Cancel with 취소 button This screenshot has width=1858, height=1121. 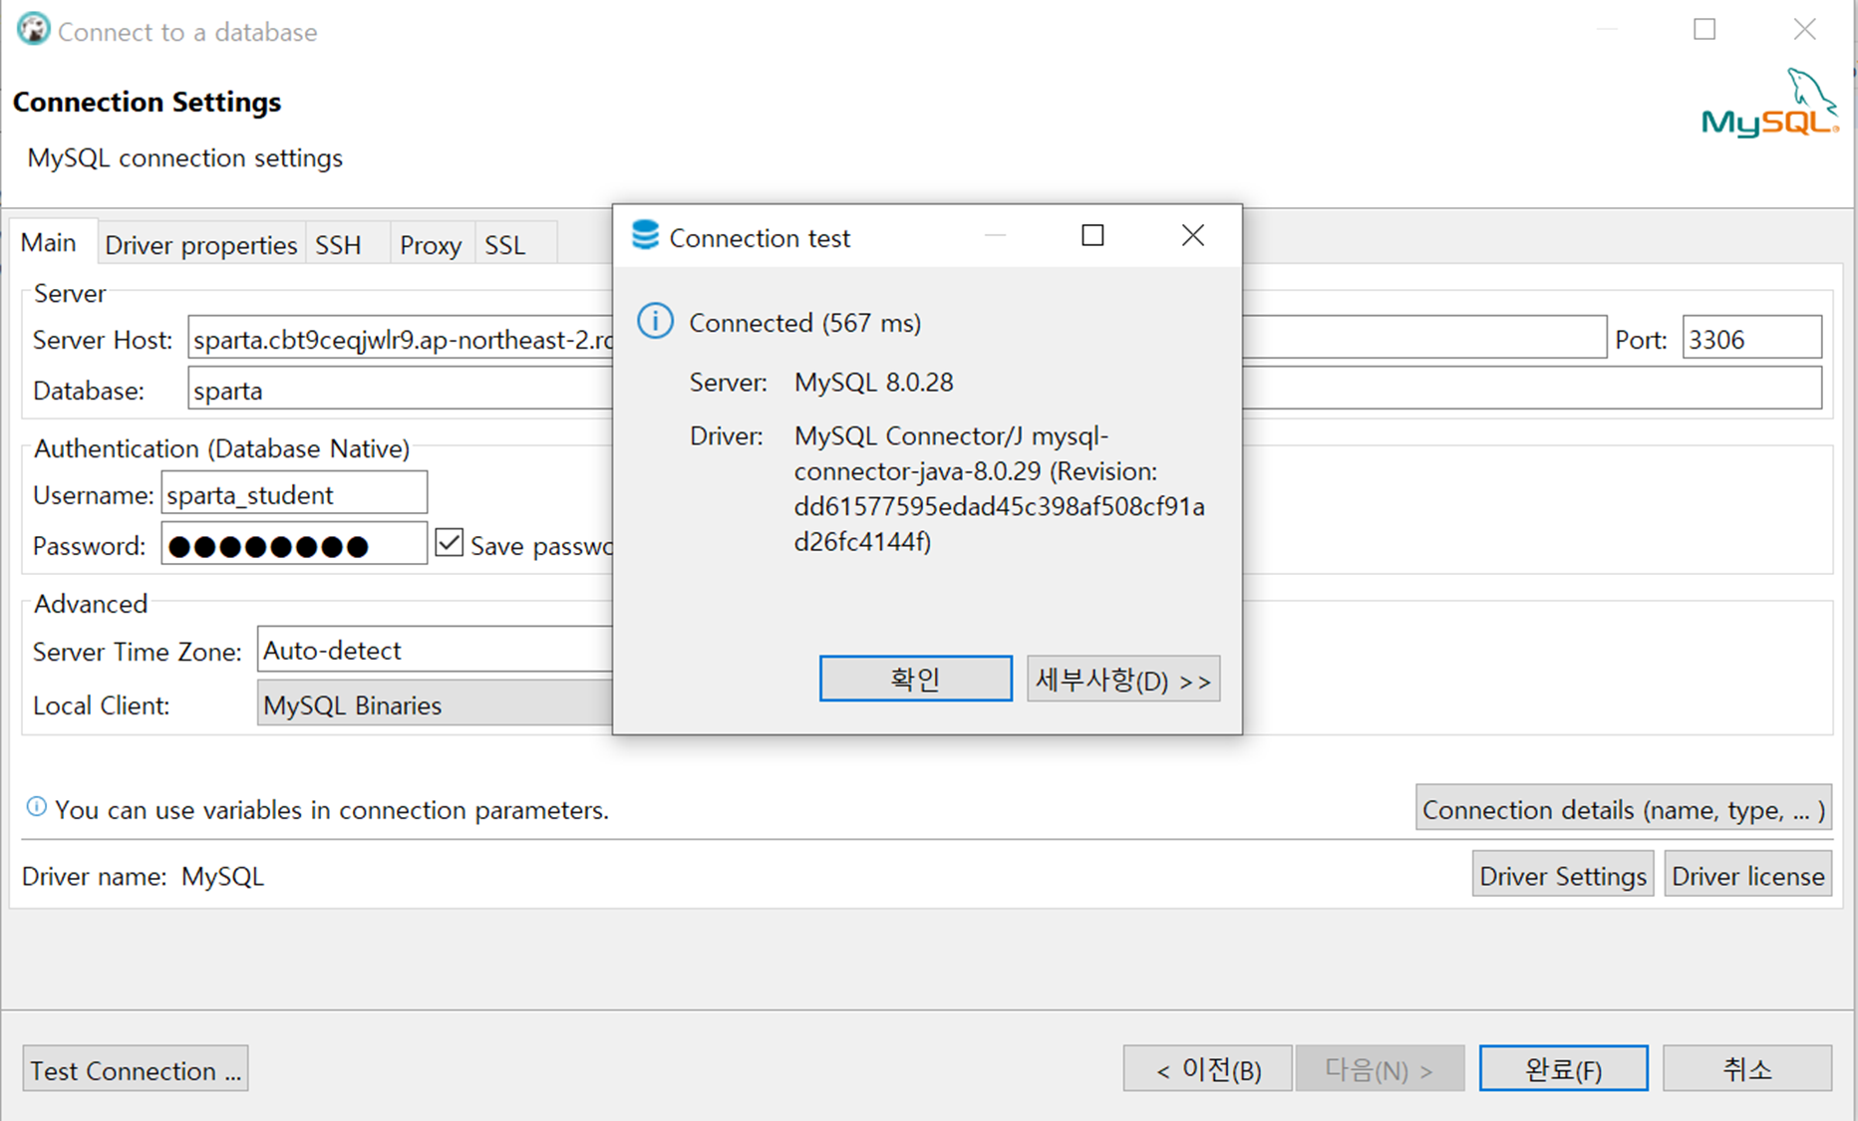pos(1747,1069)
